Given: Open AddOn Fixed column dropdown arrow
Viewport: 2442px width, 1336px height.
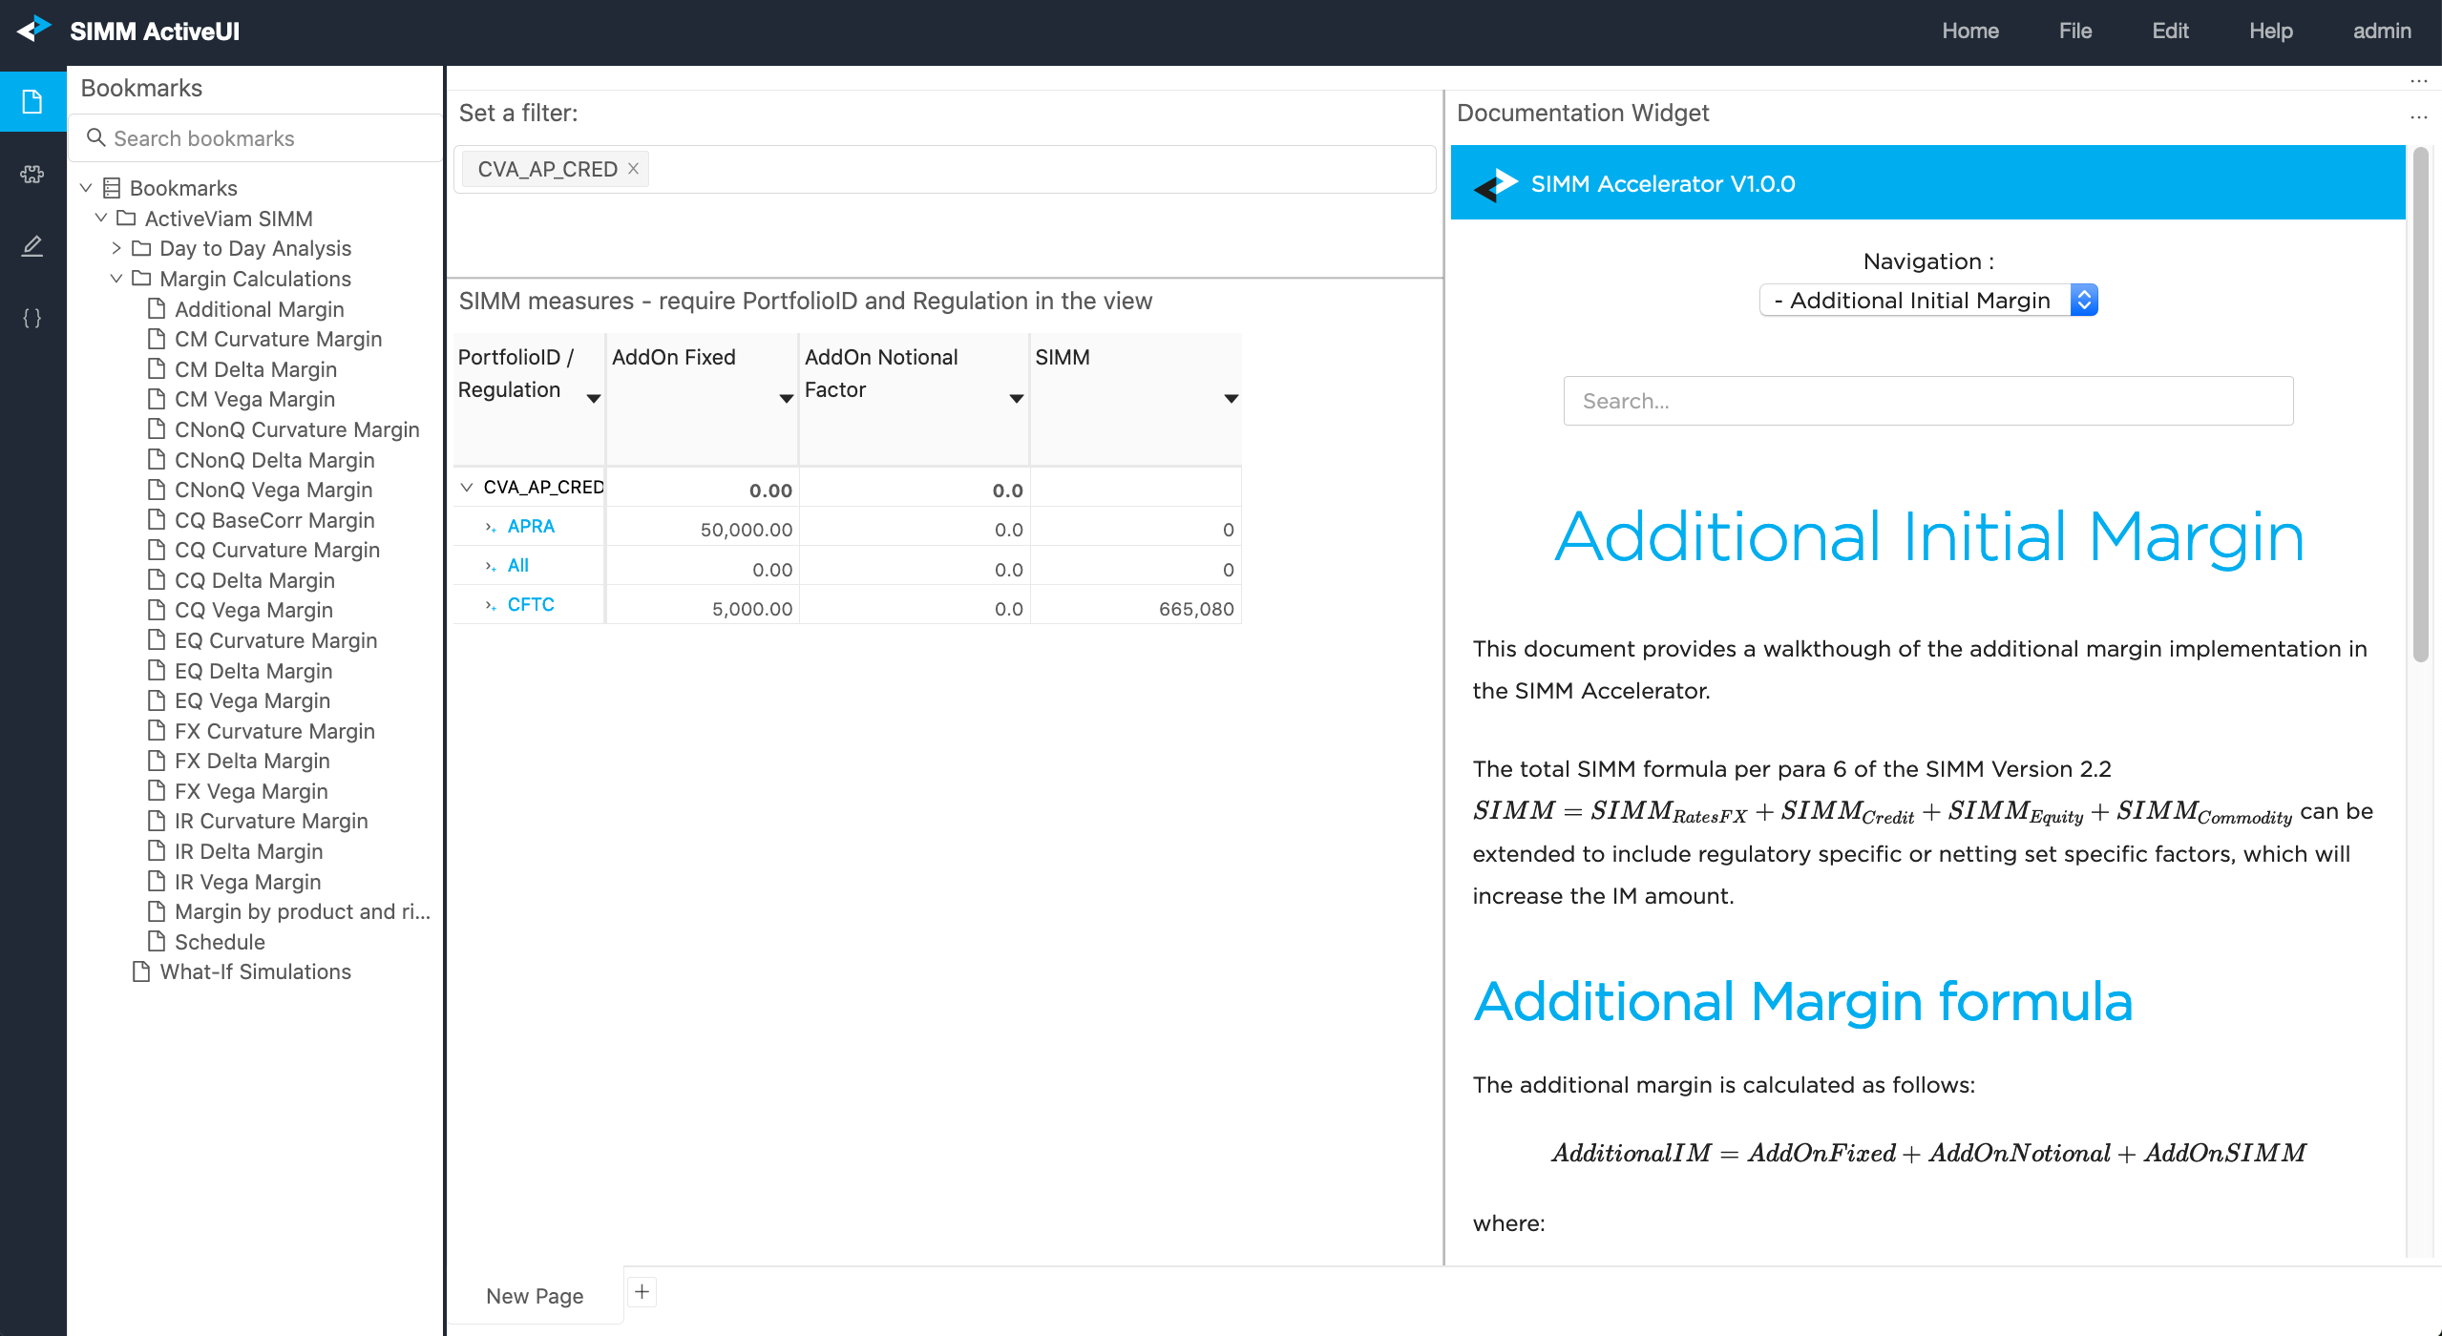Looking at the screenshot, I should [x=786, y=399].
